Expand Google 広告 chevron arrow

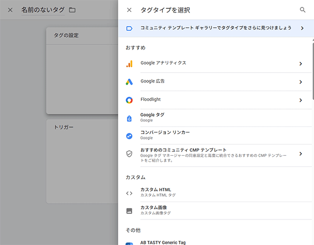300,82
